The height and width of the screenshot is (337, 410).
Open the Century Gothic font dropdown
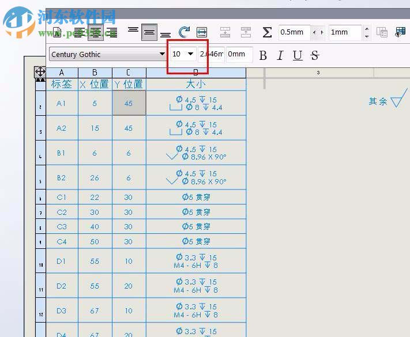pyautogui.click(x=162, y=54)
